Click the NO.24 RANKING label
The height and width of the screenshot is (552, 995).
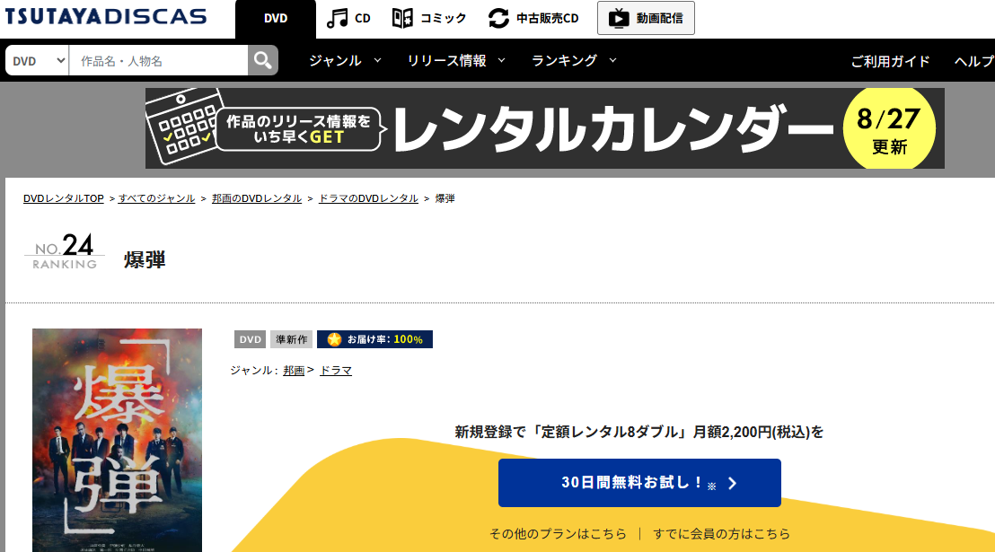tap(64, 252)
